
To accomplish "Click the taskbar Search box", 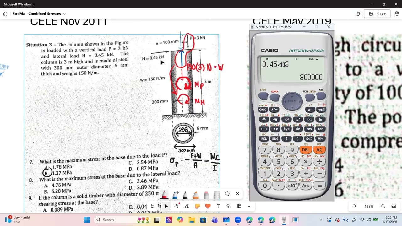I will [x=123, y=220].
